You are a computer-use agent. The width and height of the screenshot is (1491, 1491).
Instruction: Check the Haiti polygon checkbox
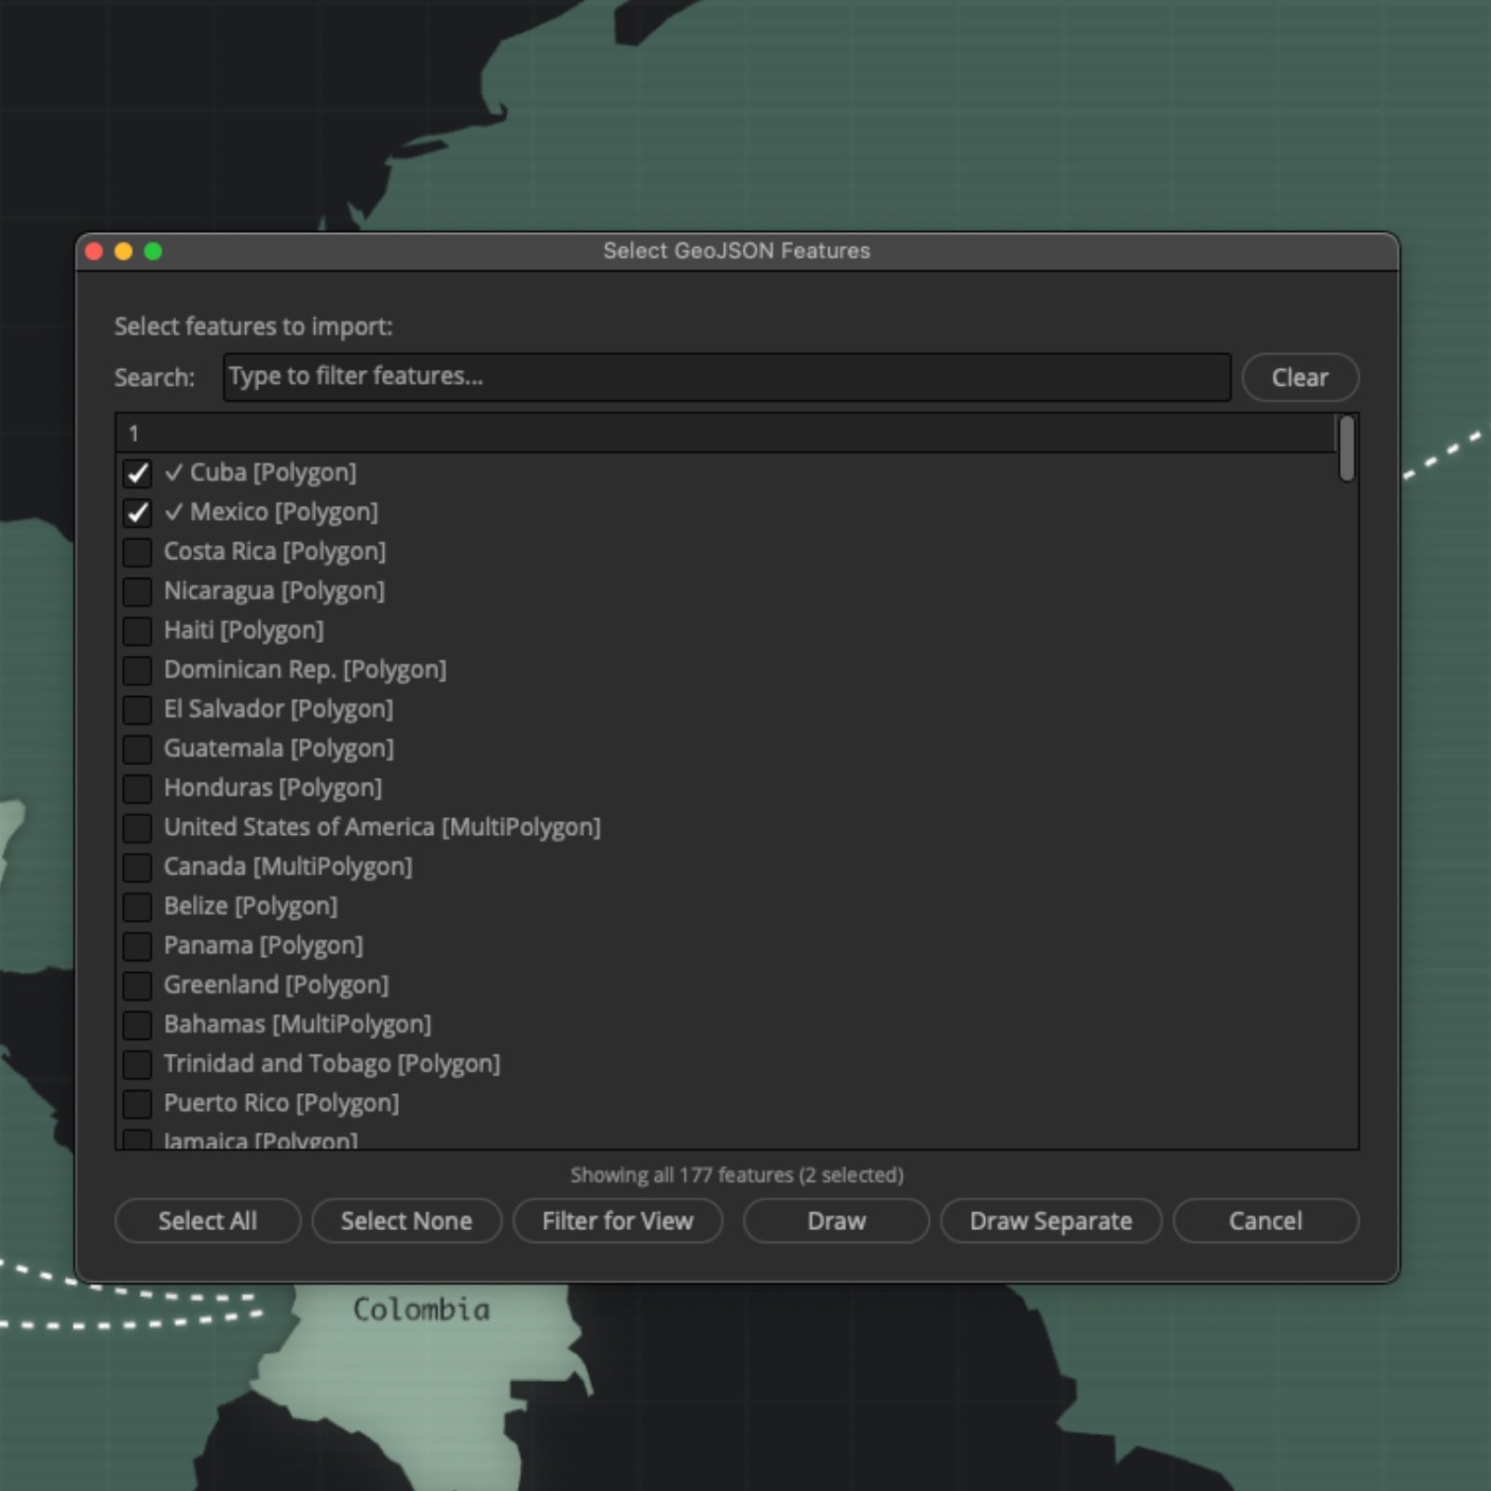[137, 631]
